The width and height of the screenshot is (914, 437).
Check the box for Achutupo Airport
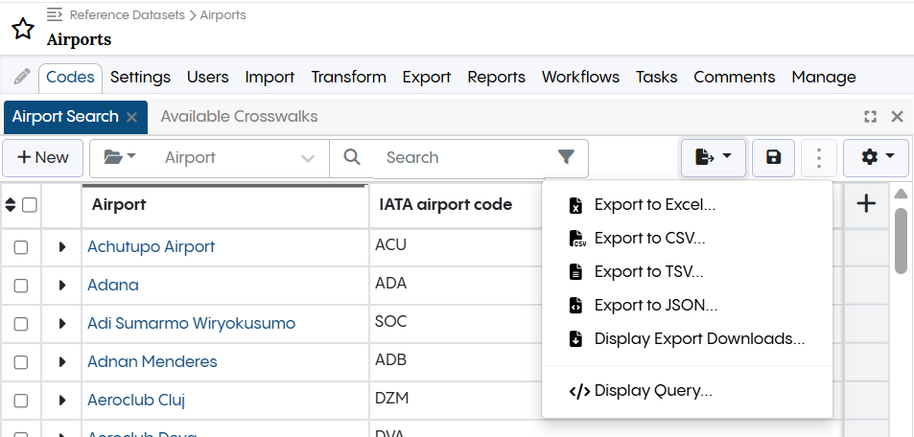[21, 247]
